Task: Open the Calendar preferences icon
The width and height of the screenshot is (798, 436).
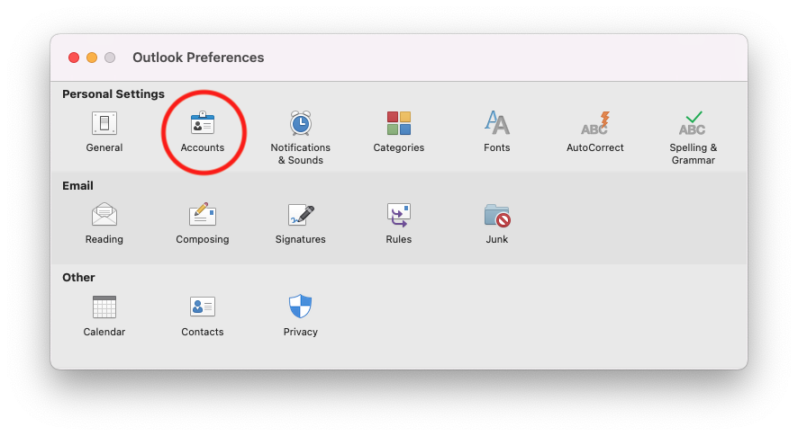Action: pyautogui.click(x=104, y=307)
